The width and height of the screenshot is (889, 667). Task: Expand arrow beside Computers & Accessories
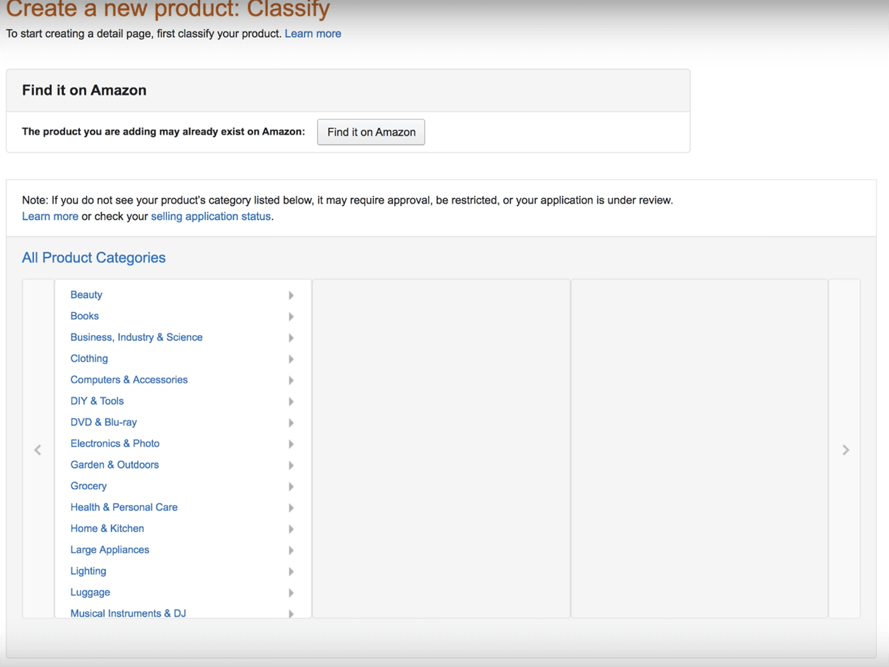click(x=291, y=381)
